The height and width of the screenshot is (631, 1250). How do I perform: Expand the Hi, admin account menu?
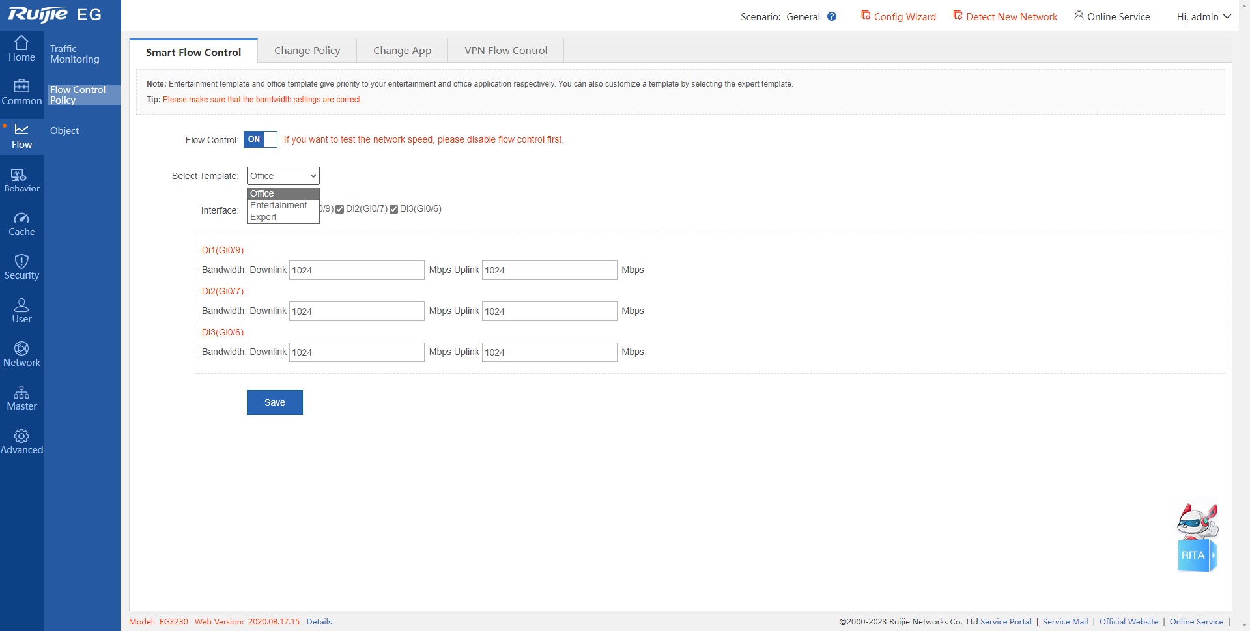click(1203, 17)
